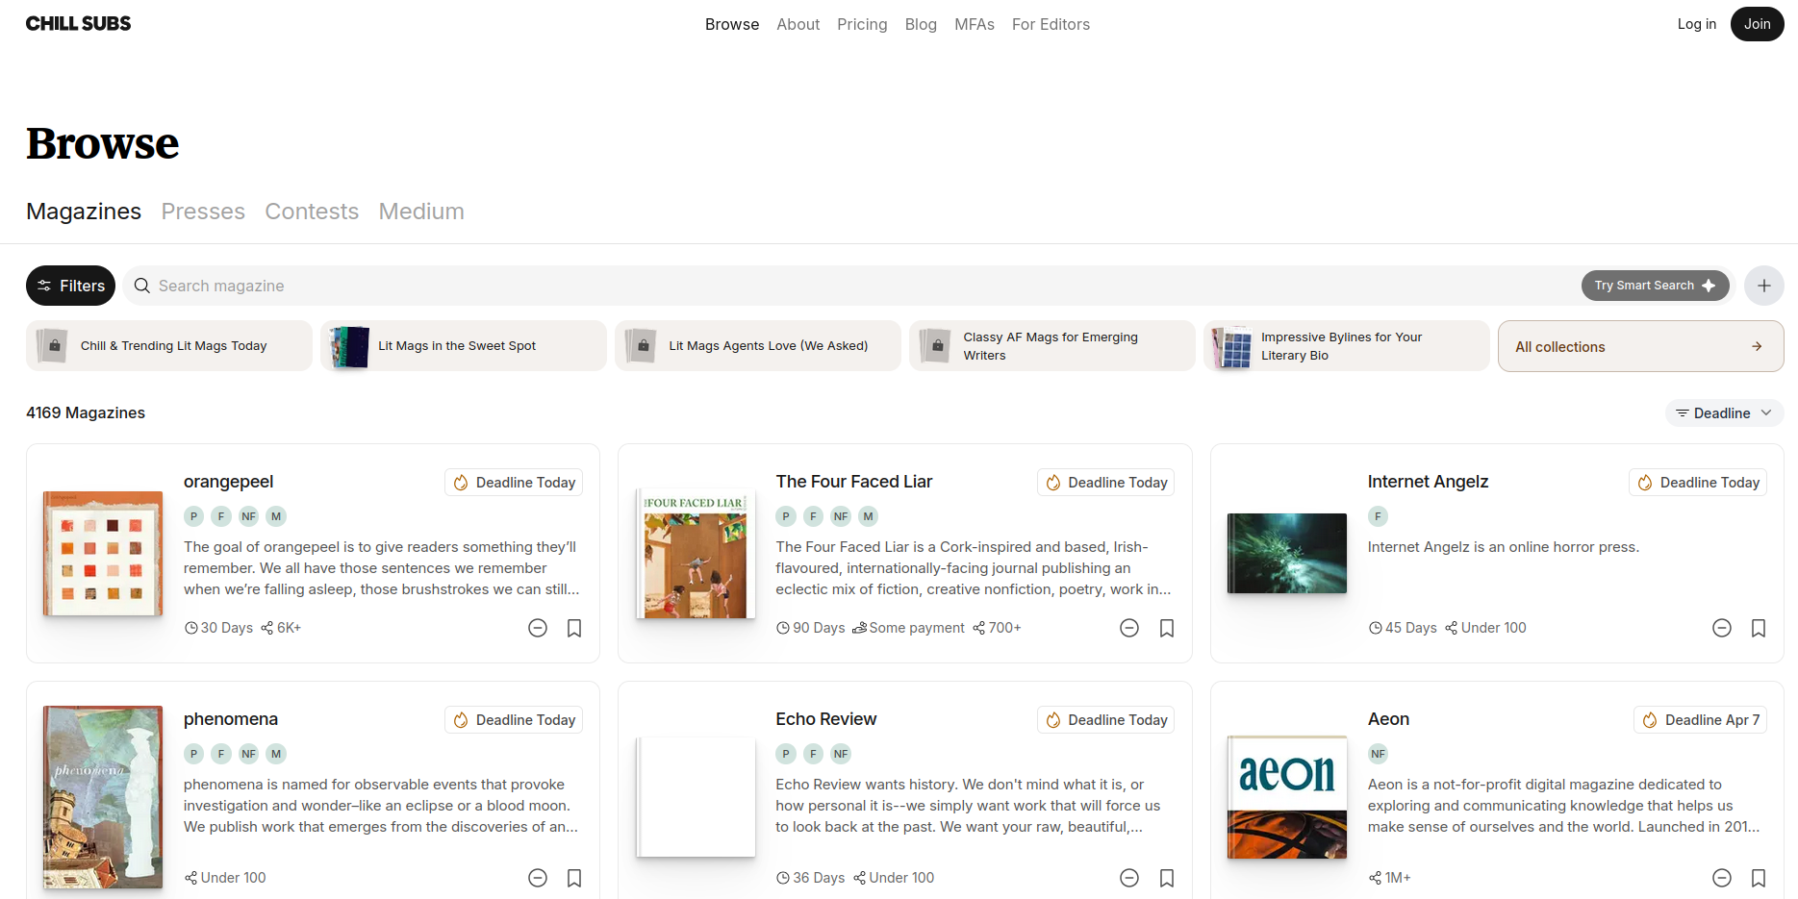Click the Join button

1757,24
